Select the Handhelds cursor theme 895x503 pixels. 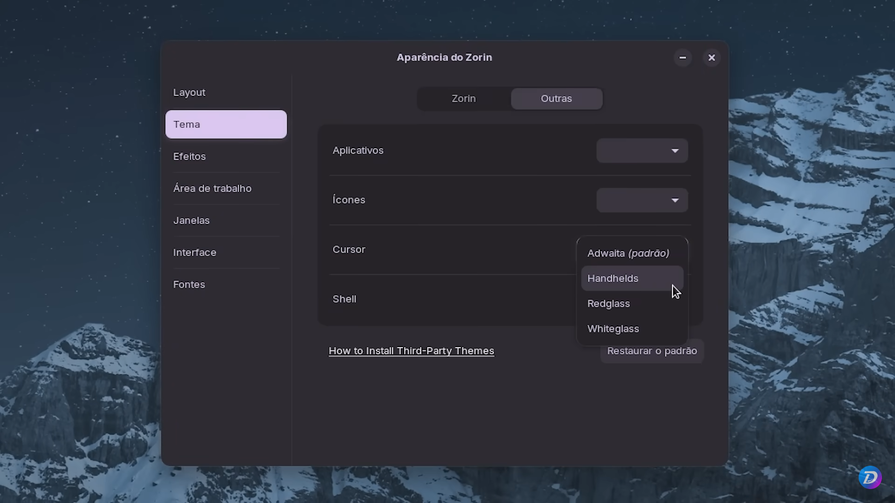[613, 278]
